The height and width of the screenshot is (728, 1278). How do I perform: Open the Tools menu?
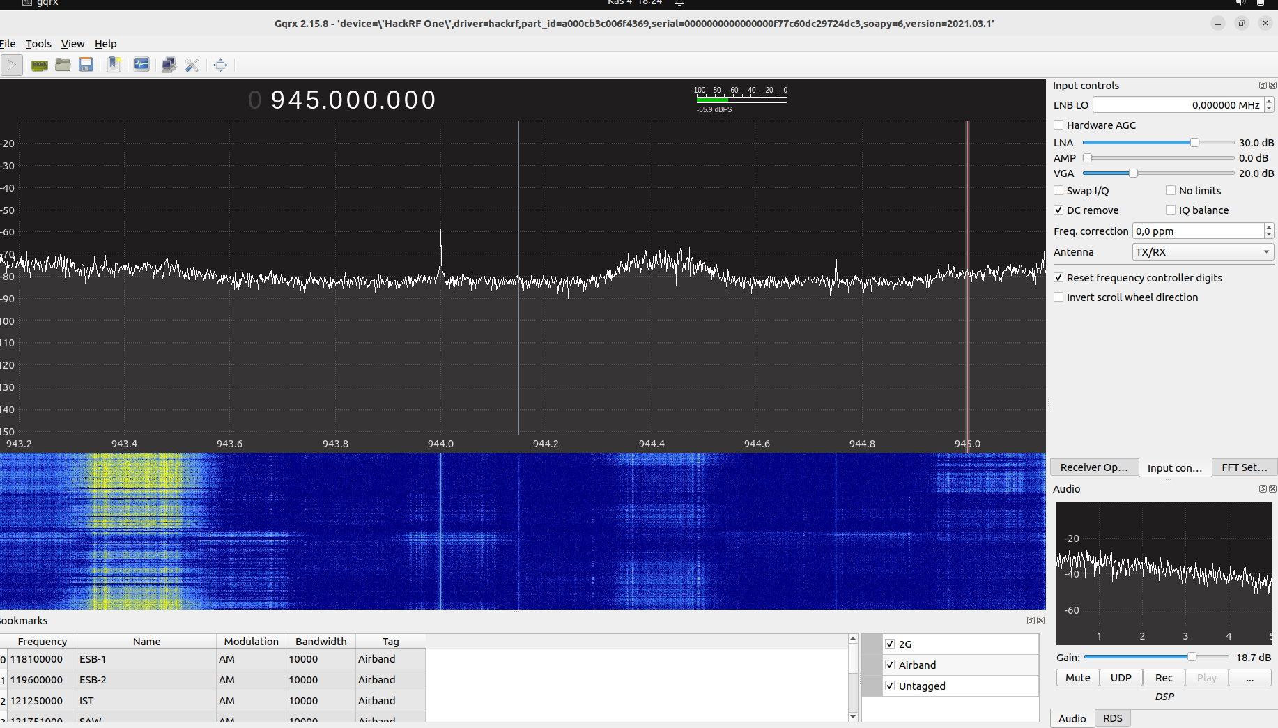(x=38, y=43)
